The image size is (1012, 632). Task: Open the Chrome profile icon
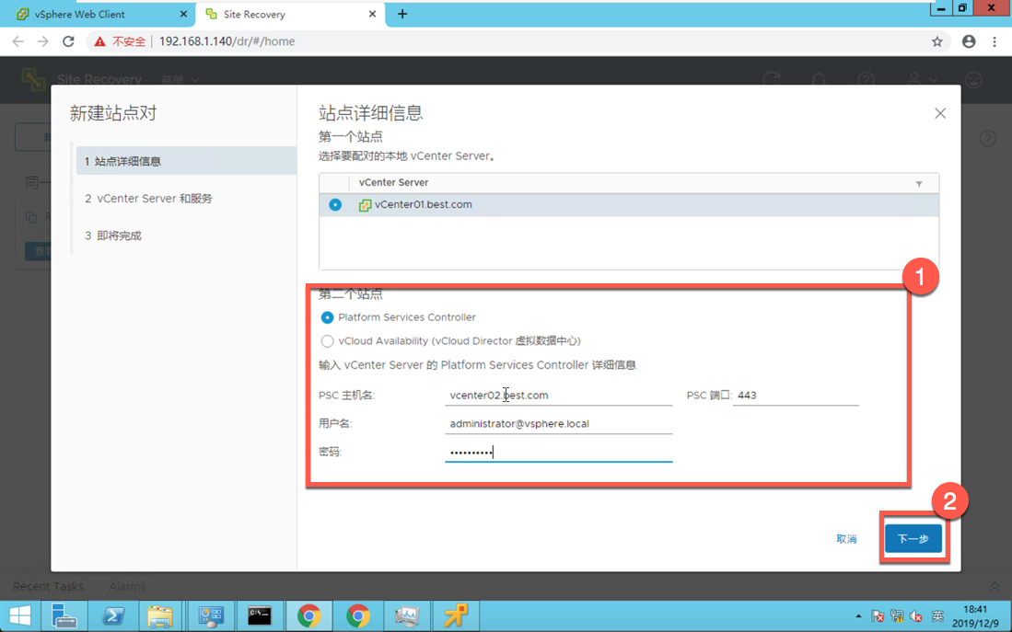click(x=968, y=41)
